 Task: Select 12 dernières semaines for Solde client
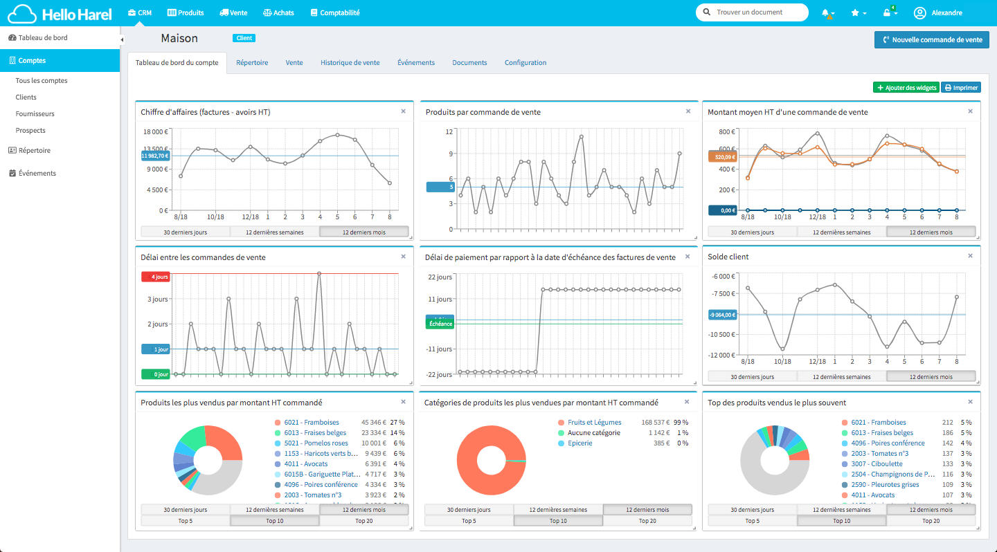[x=841, y=377]
